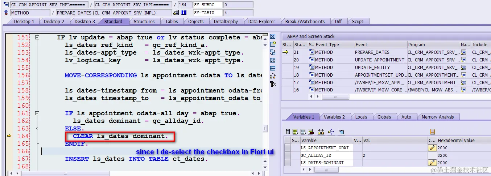Switch to the Auto tab
Viewport: 491px width, 176px height.
tap(406, 117)
